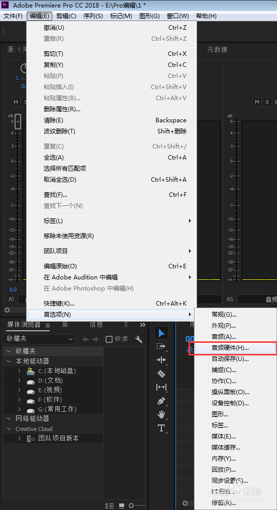
Task: Expand the C:(本地磁盘) drive
Action: tap(19, 371)
